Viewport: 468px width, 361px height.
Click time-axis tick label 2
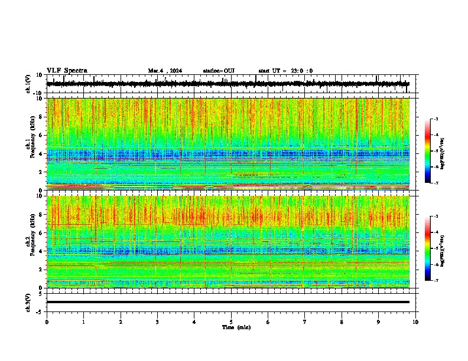(x=121, y=322)
